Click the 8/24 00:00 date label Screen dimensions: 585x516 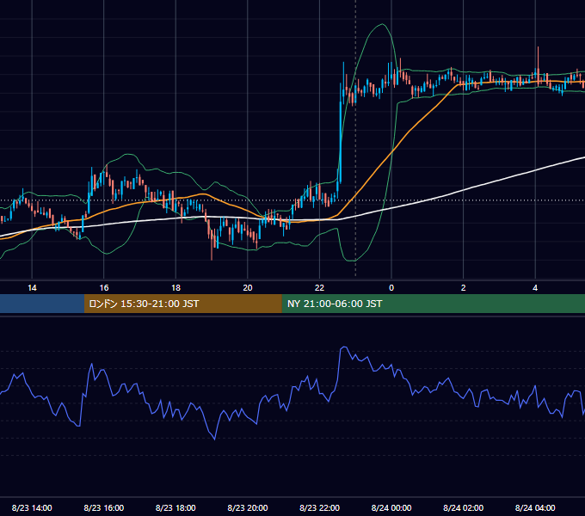pyautogui.click(x=391, y=507)
